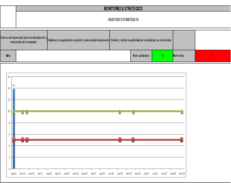Select the 'Establecer la capacitación' objective cell
This screenshot has width=231, height=183.
tap(78, 40)
